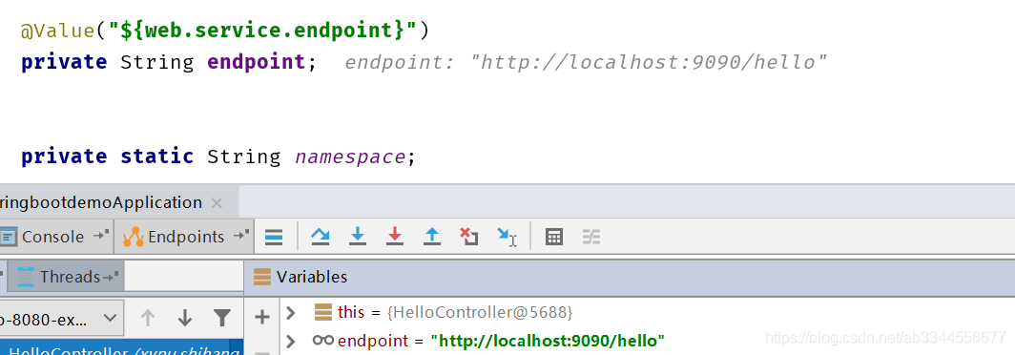This screenshot has width=1015, height=355.
Task: Click the 'endpoint' field name in code
Action: click(256, 63)
